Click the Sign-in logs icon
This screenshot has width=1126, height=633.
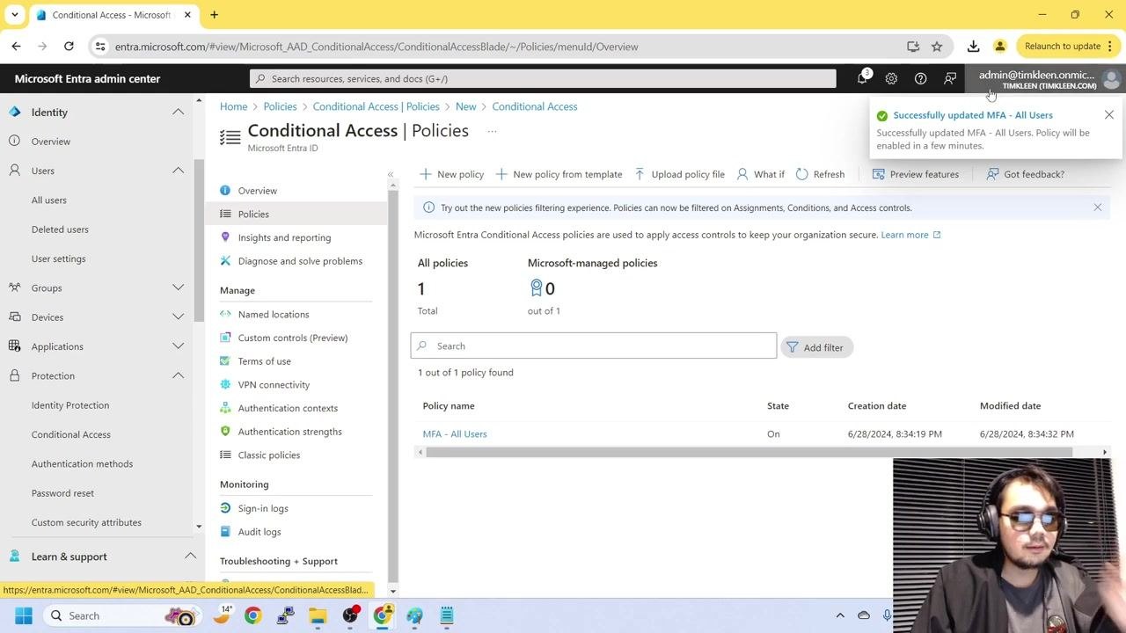coord(225,508)
